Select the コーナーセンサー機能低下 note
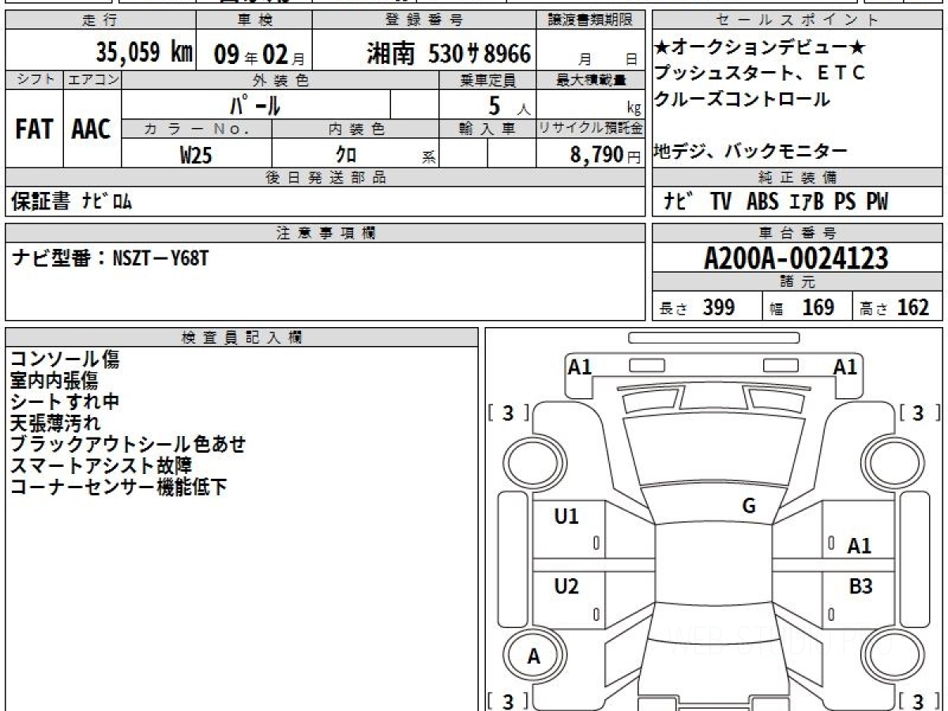This screenshot has width=948, height=711. (118, 487)
